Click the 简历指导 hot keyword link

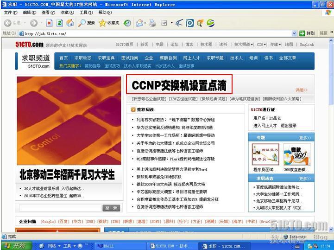[x=93, y=66]
